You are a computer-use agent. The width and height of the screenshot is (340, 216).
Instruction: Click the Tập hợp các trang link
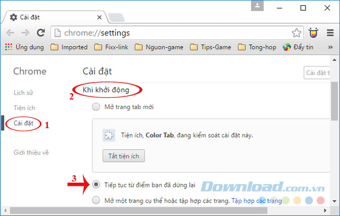click(257, 201)
